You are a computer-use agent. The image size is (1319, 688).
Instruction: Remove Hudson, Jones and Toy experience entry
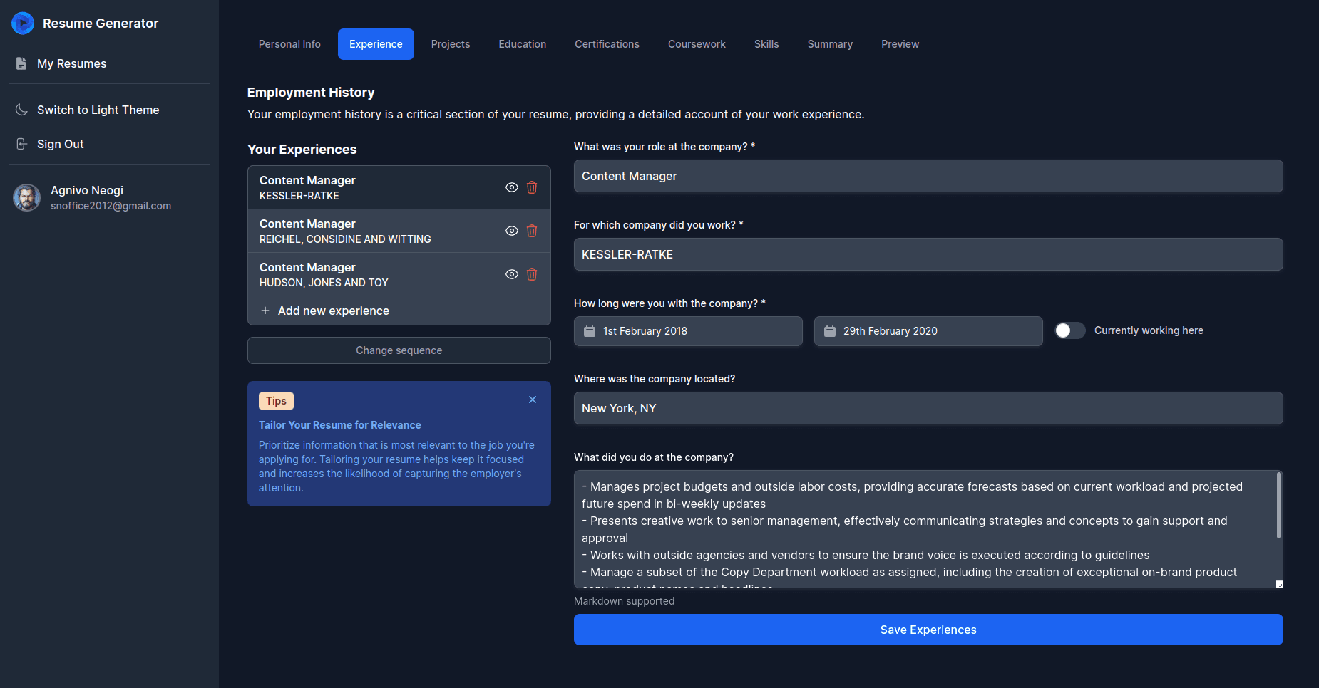click(x=532, y=274)
